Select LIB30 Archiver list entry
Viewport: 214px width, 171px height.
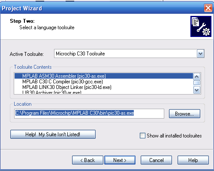(104, 92)
